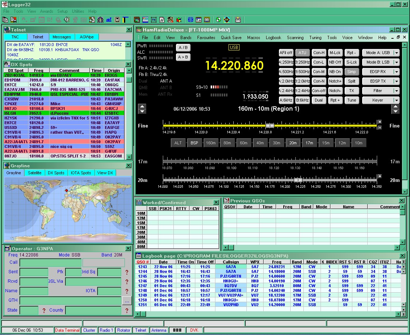Click the question mark beside IOTA field

point(127,291)
